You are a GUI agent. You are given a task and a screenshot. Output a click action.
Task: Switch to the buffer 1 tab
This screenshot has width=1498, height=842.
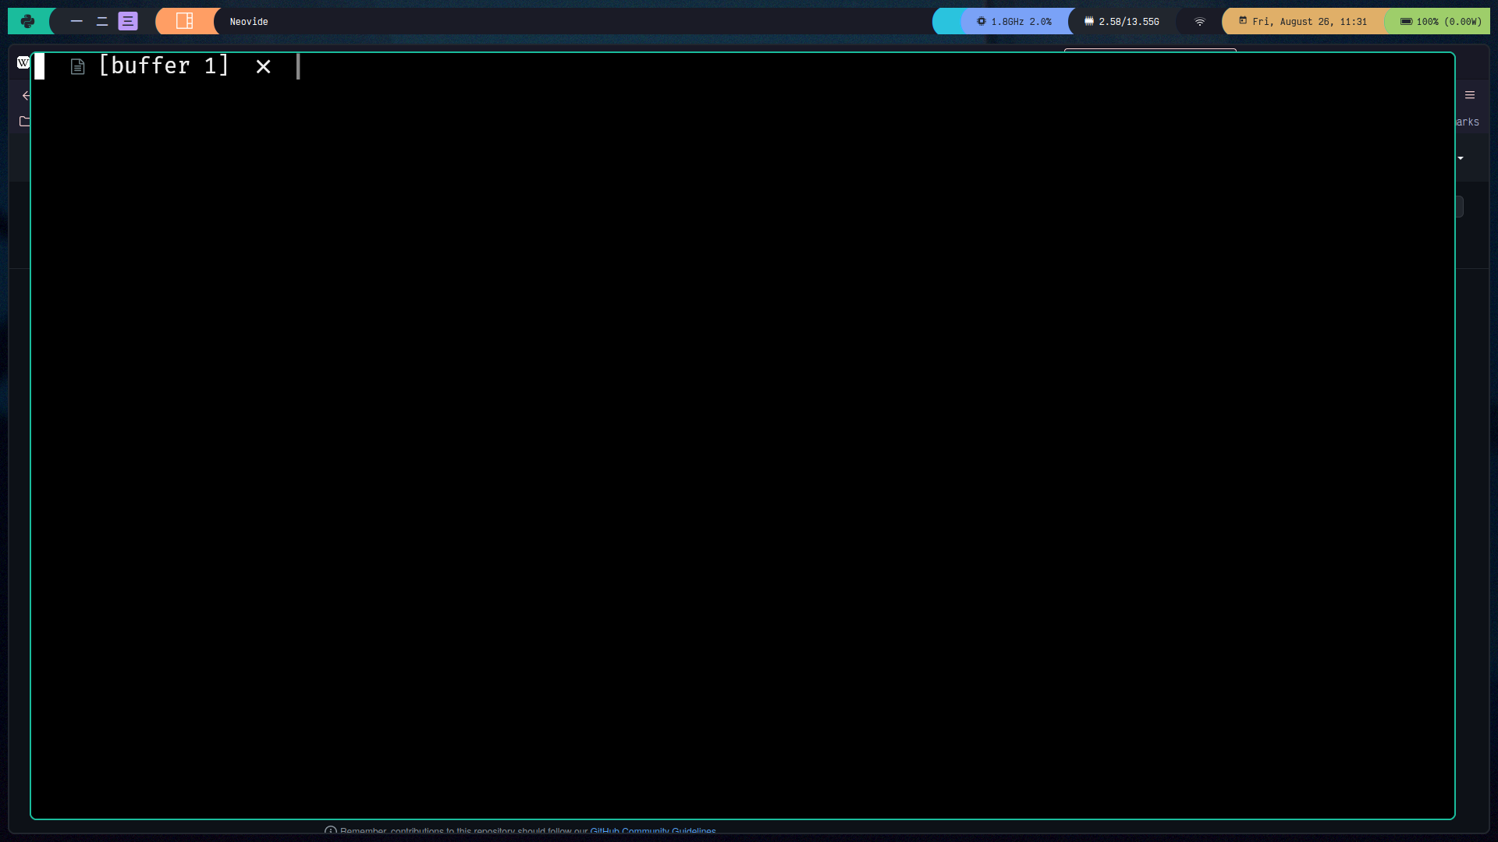[163, 66]
